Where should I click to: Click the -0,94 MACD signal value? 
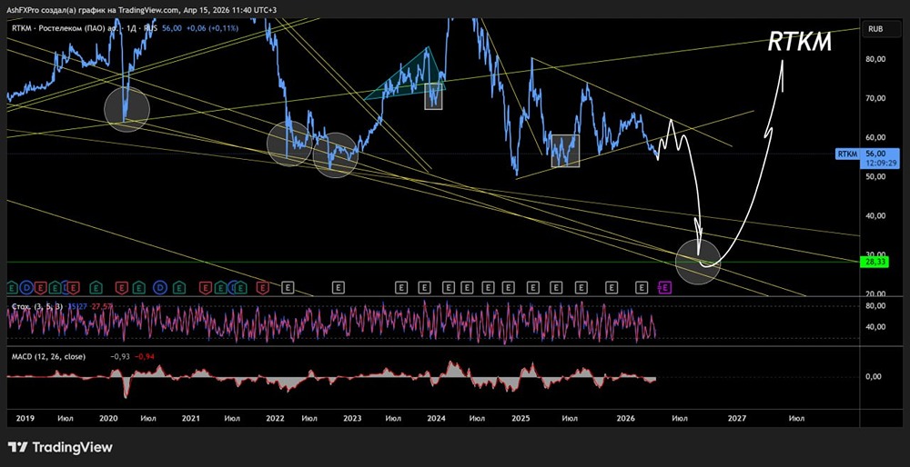point(145,357)
